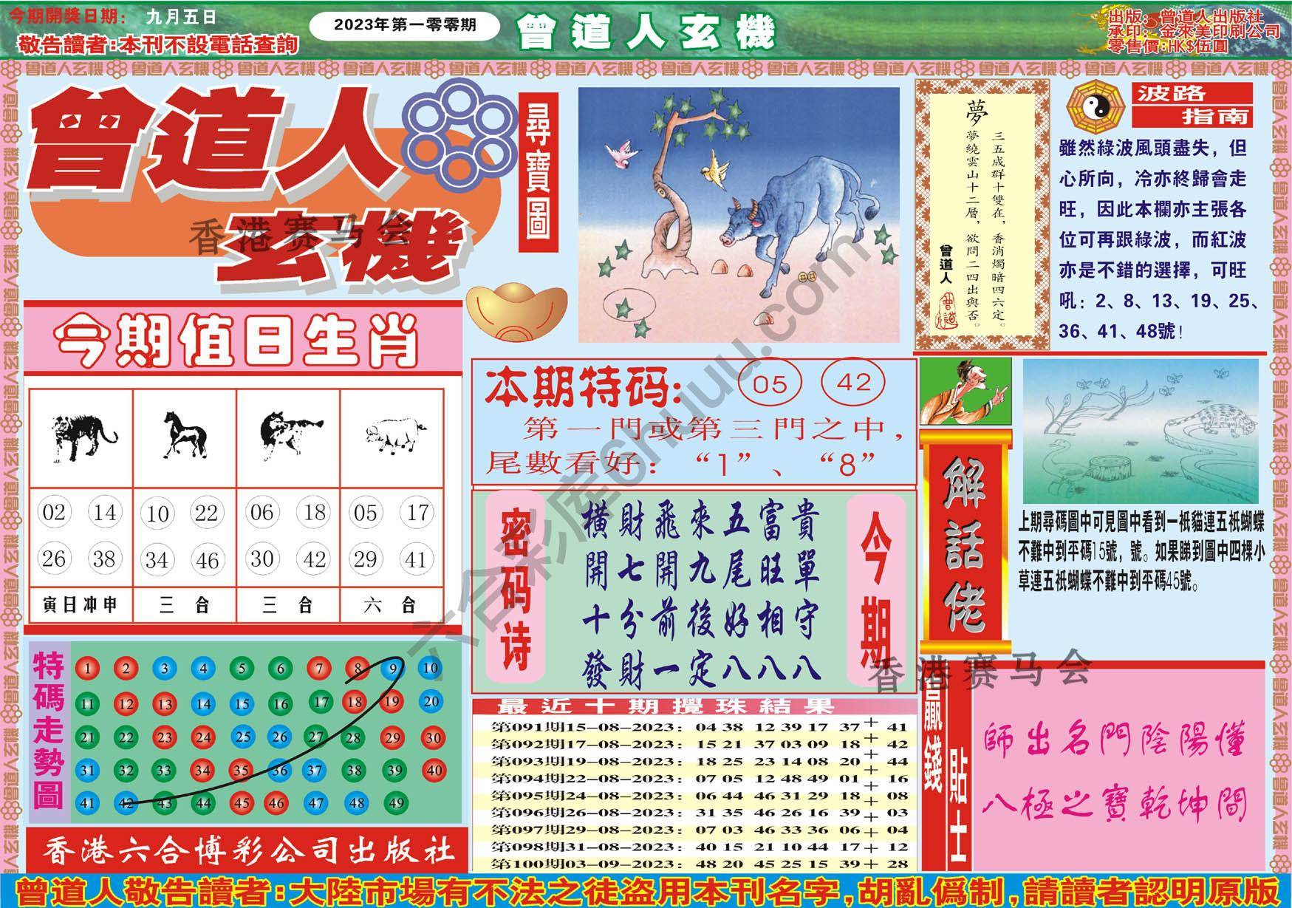Click number 17 under the ox
The height and width of the screenshot is (908, 1292).
[417, 513]
